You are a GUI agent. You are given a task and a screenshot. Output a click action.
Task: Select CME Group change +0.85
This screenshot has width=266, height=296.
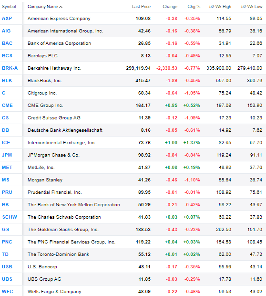coord(171,106)
